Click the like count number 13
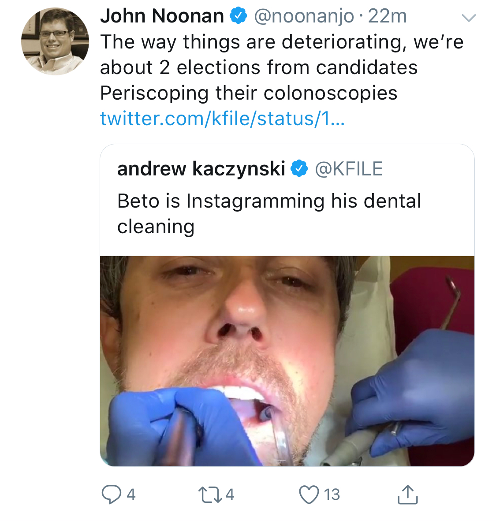Viewport: 496px width, 521px height. pyautogui.click(x=332, y=495)
